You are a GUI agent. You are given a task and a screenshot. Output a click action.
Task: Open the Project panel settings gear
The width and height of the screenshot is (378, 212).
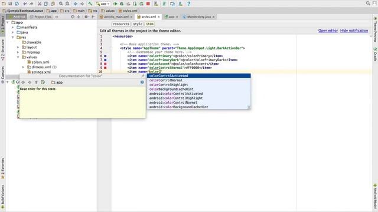[x=86, y=17]
